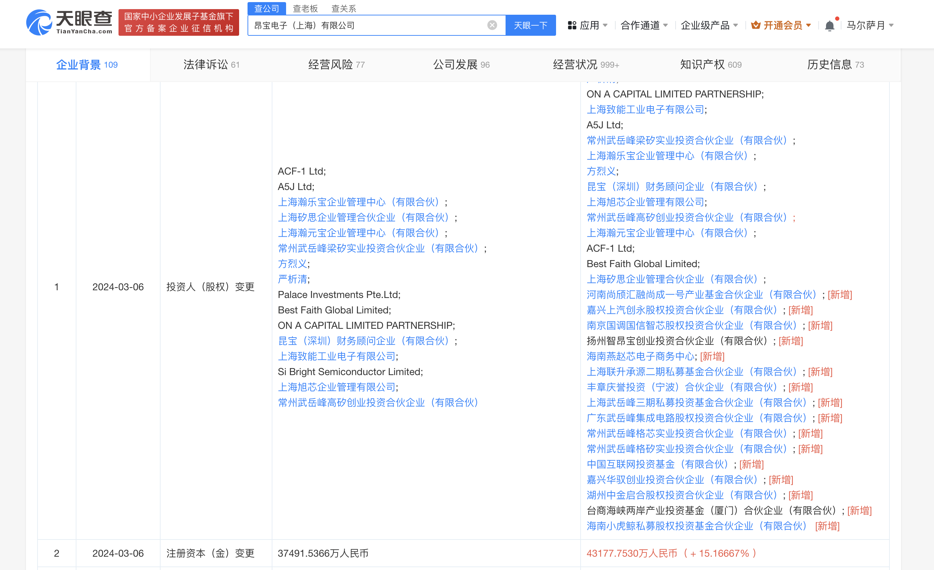Click the TianYanCha logo icon
This screenshot has height=570, width=934.
pyautogui.click(x=39, y=23)
